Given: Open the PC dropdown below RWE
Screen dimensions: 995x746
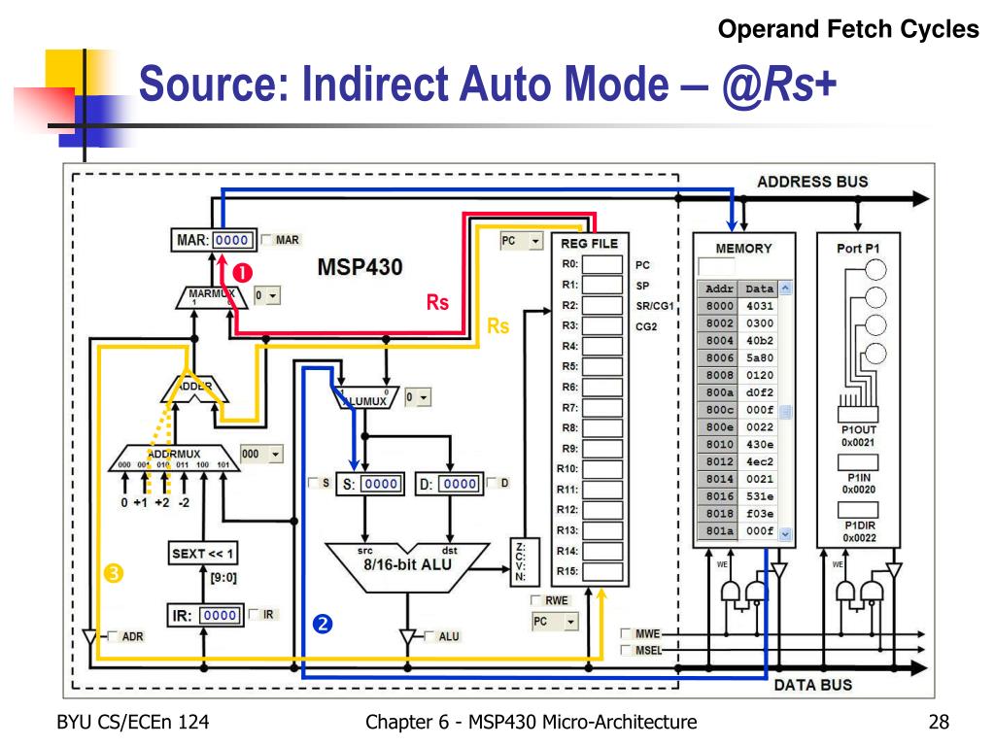Looking at the screenshot, I should pyautogui.click(x=555, y=622).
